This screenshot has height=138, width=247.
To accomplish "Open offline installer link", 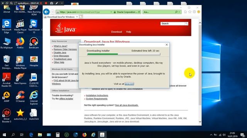I will tap(66, 99).
